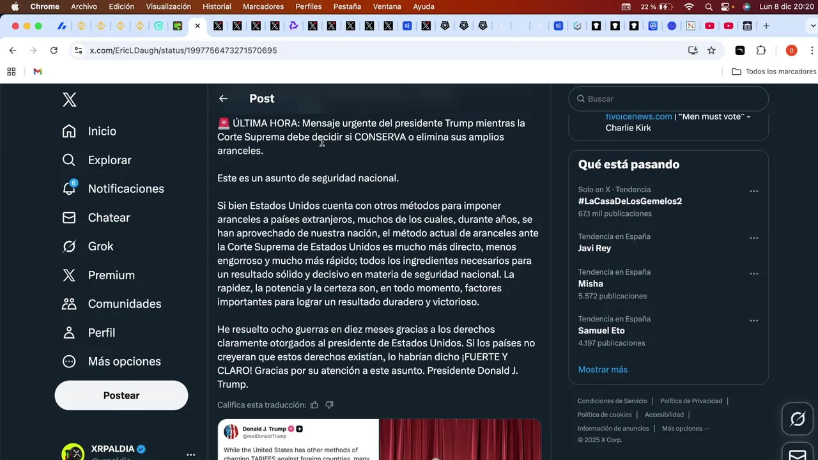Open the #LaCasaDeLosGemelos2 trend
Image resolution: width=818 pixels, height=460 pixels.
[630, 201]
